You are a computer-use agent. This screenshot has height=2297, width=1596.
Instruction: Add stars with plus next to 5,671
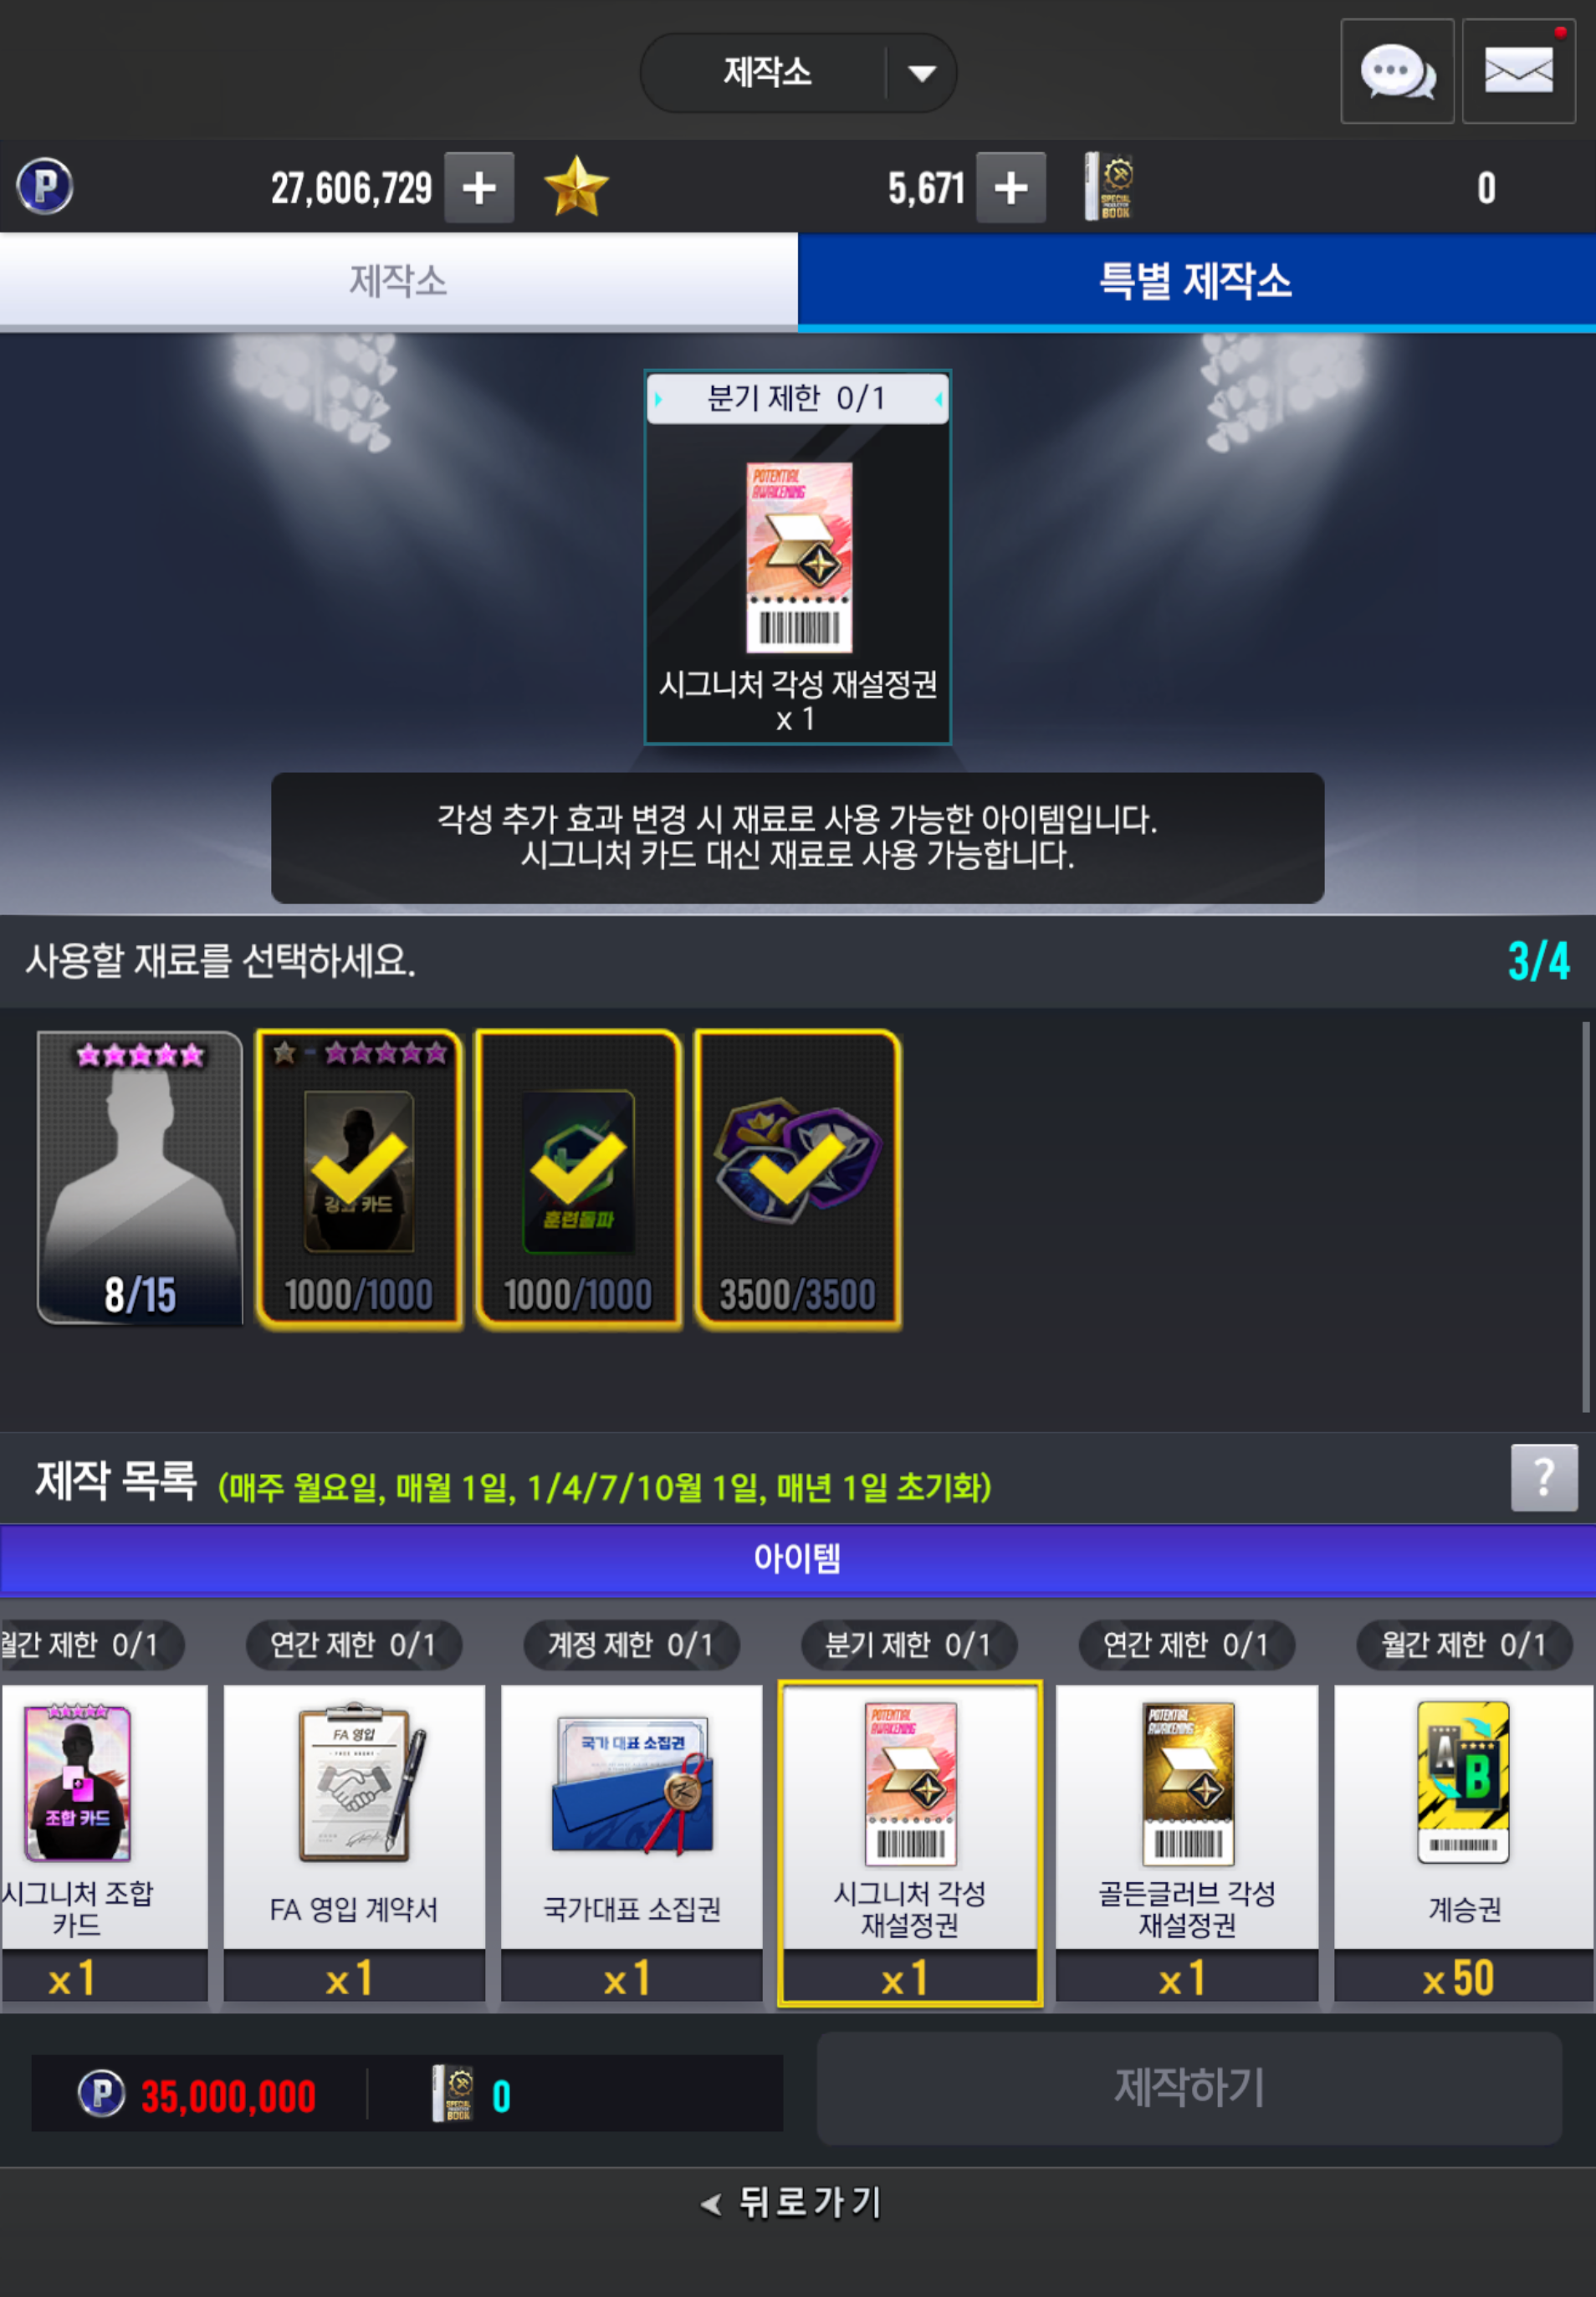click(x=1011, y=187)
